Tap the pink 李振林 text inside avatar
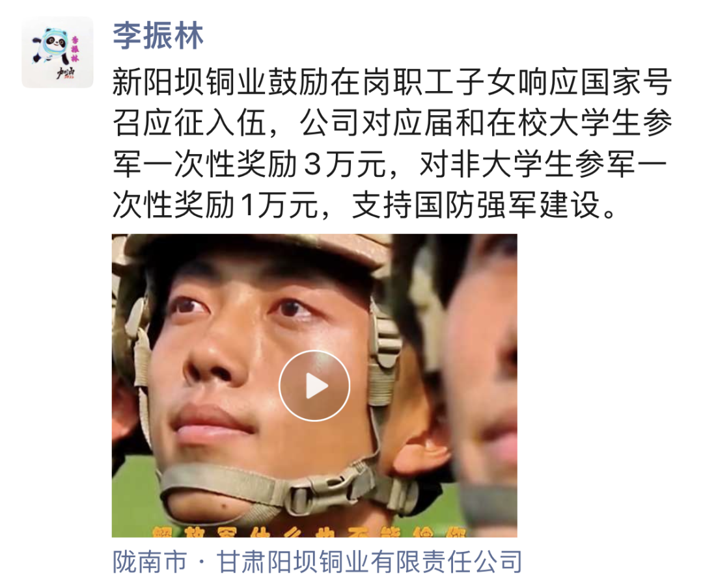Image resolution: width=703 pixels, height=576 pixels. click(75, 49)
